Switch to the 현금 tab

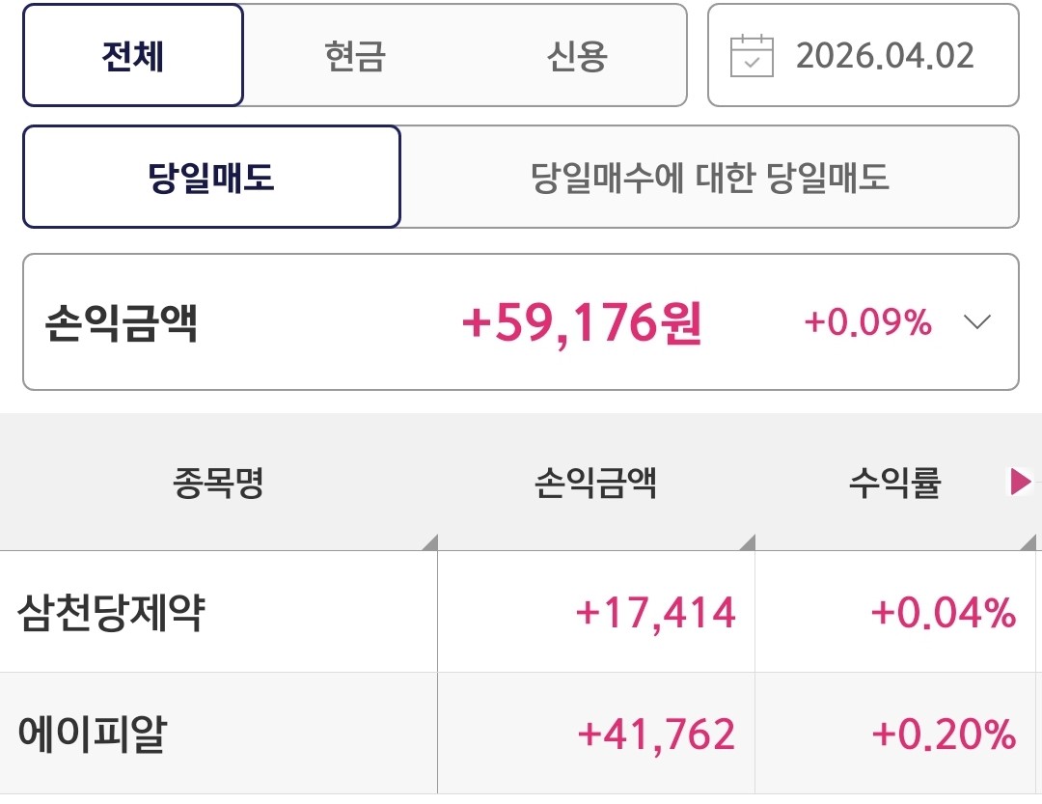(354, 56)
